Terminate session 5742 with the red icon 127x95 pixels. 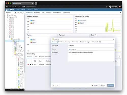coord(28,64)
